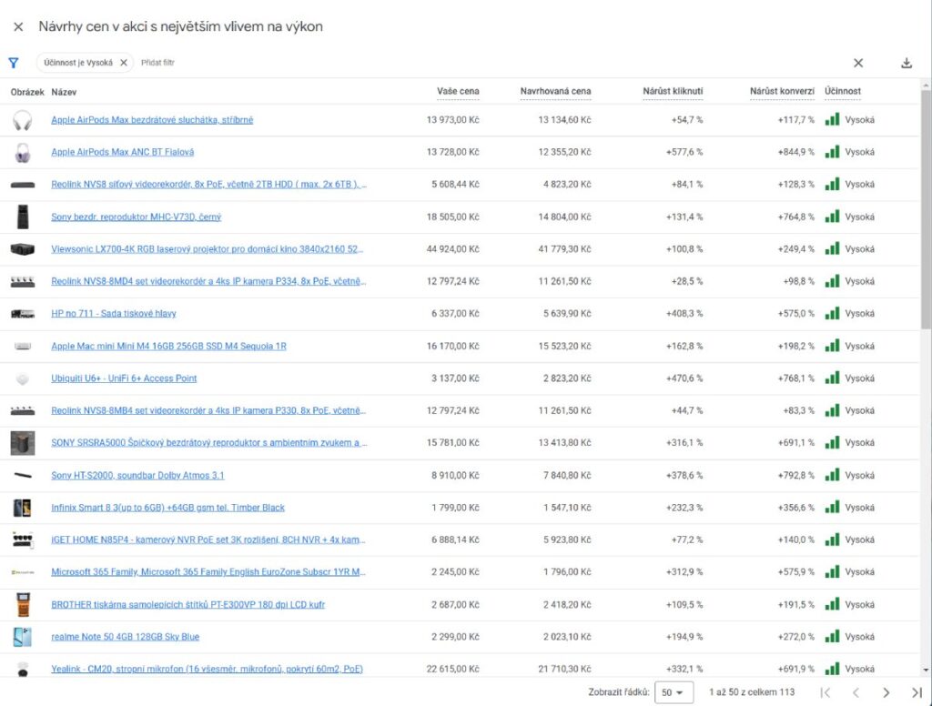This screenshot has height=706, width=932.
Task: Click the Viewsonic projector thumbnail
Action: pos(23,249)
